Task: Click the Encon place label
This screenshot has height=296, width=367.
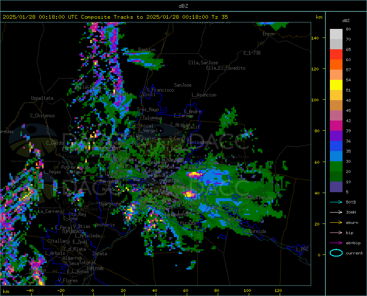Action: click(269, 34)
